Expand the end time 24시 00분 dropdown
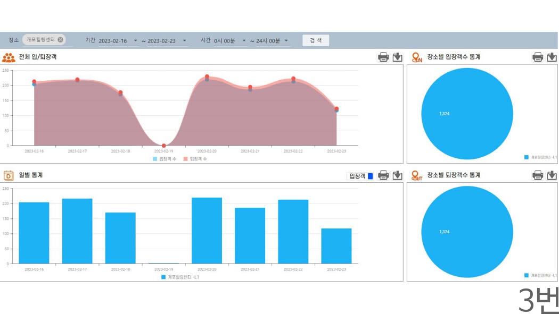This screenshot has height=314, width=559. click(x=286, y=41)
